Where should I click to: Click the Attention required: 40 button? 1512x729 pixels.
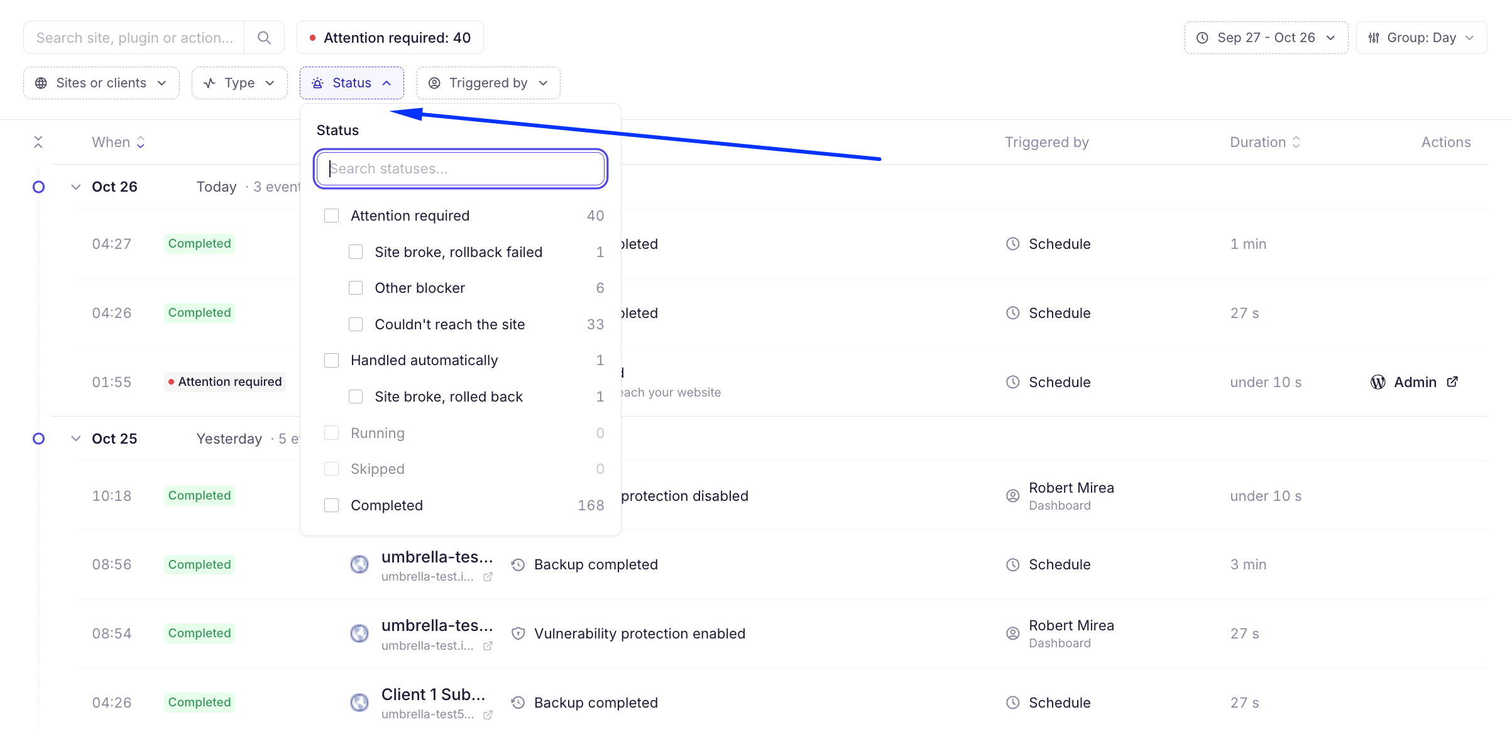[x=390, y=38]
